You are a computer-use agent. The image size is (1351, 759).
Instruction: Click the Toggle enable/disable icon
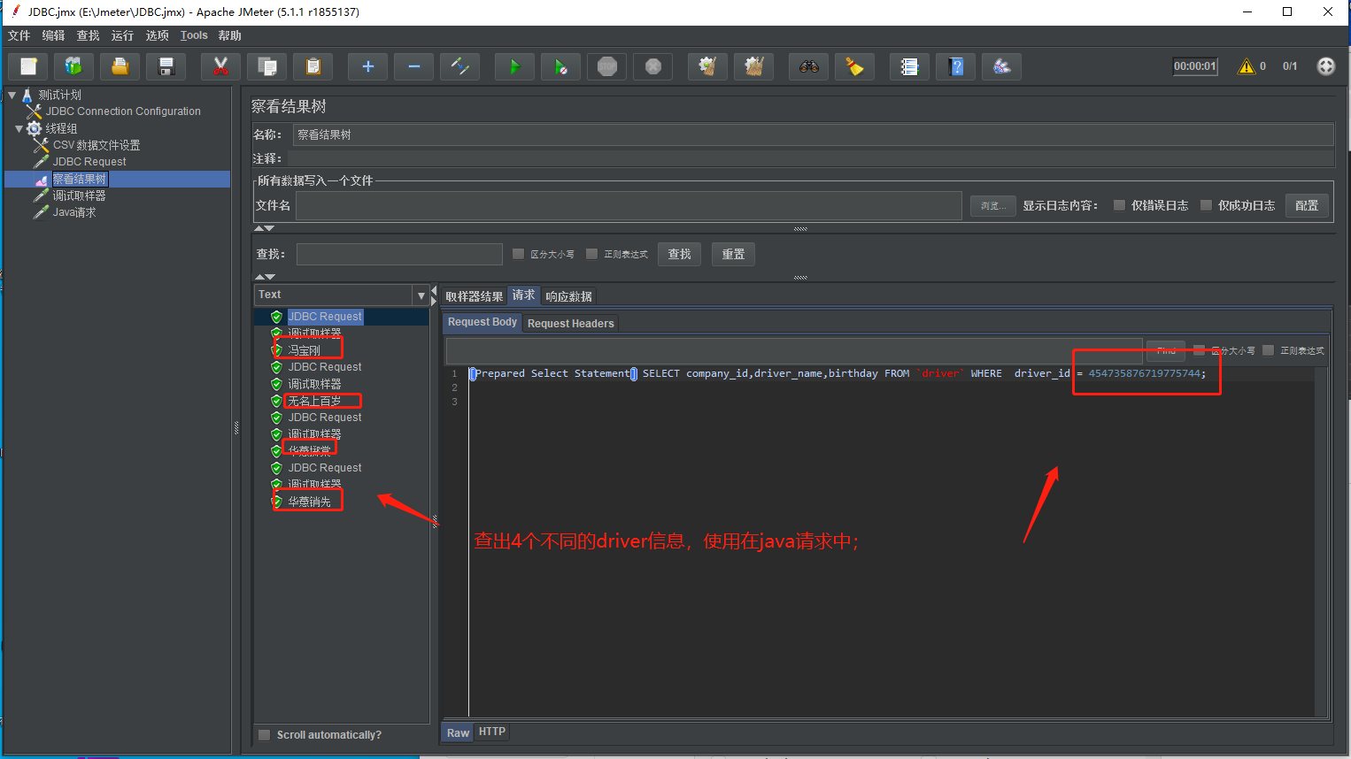[x=459, y=66]
